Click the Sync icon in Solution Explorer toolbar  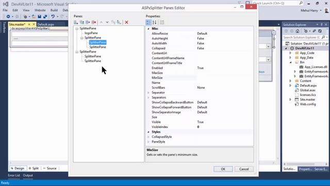click(x=314, y=31)
